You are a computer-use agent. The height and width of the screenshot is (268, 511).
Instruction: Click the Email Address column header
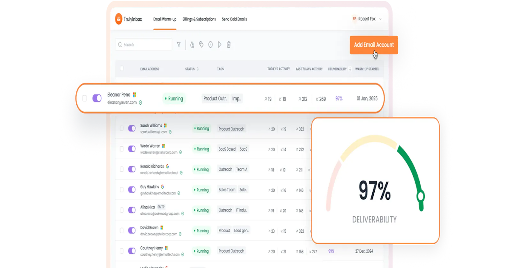[149, 69]
